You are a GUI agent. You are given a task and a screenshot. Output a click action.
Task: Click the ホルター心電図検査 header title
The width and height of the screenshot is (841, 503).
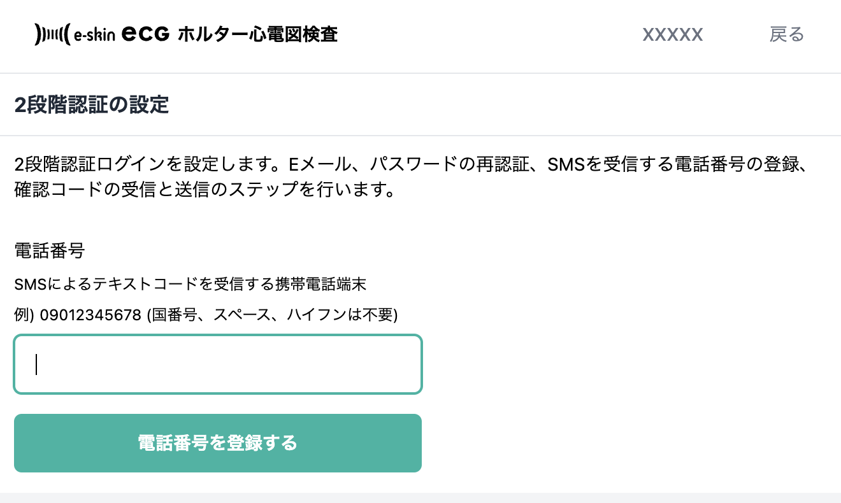point(257,34)
